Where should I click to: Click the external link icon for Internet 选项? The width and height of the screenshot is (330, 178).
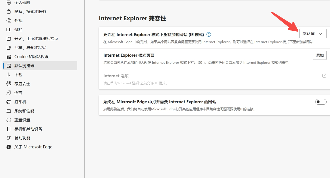(324, 76)
